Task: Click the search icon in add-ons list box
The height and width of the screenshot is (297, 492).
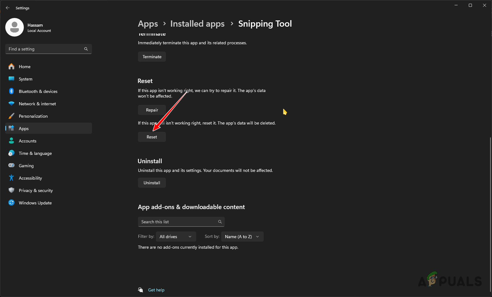Action: [220, 222]
